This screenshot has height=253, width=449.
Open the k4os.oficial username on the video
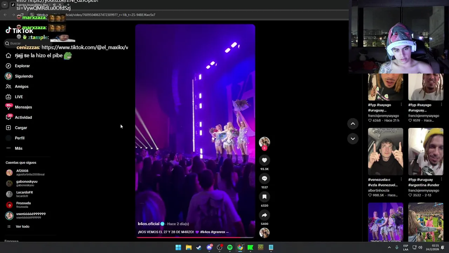[x=148, y=224]
